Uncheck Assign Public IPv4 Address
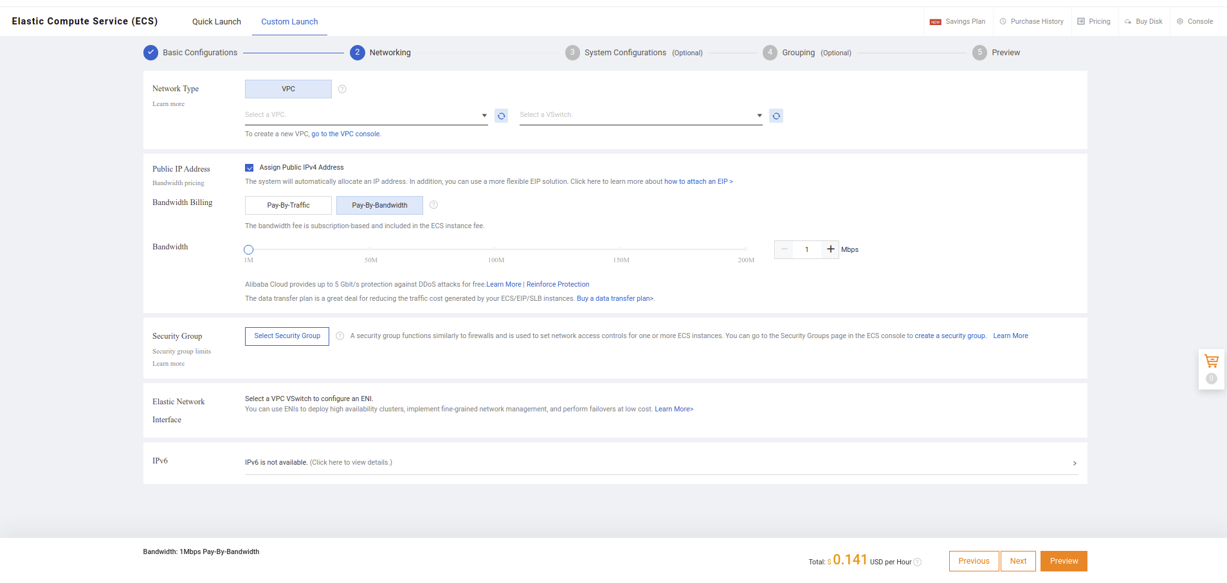The width and height of the screenshot is (1227, 583). tap(250, 168)
